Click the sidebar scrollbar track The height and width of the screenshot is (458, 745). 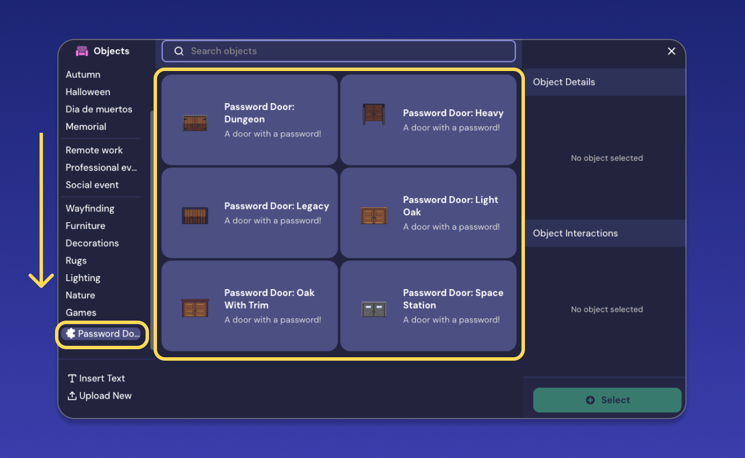click(x=150, y=229)
